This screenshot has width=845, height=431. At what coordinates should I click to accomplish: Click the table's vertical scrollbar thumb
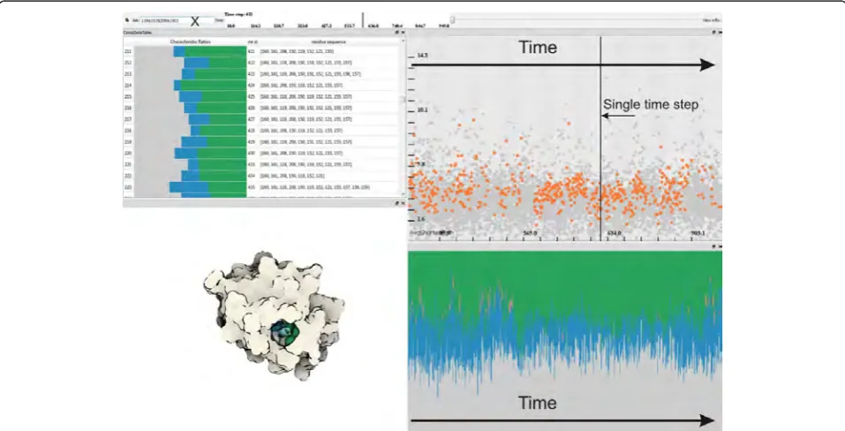(x=404, y=99)
